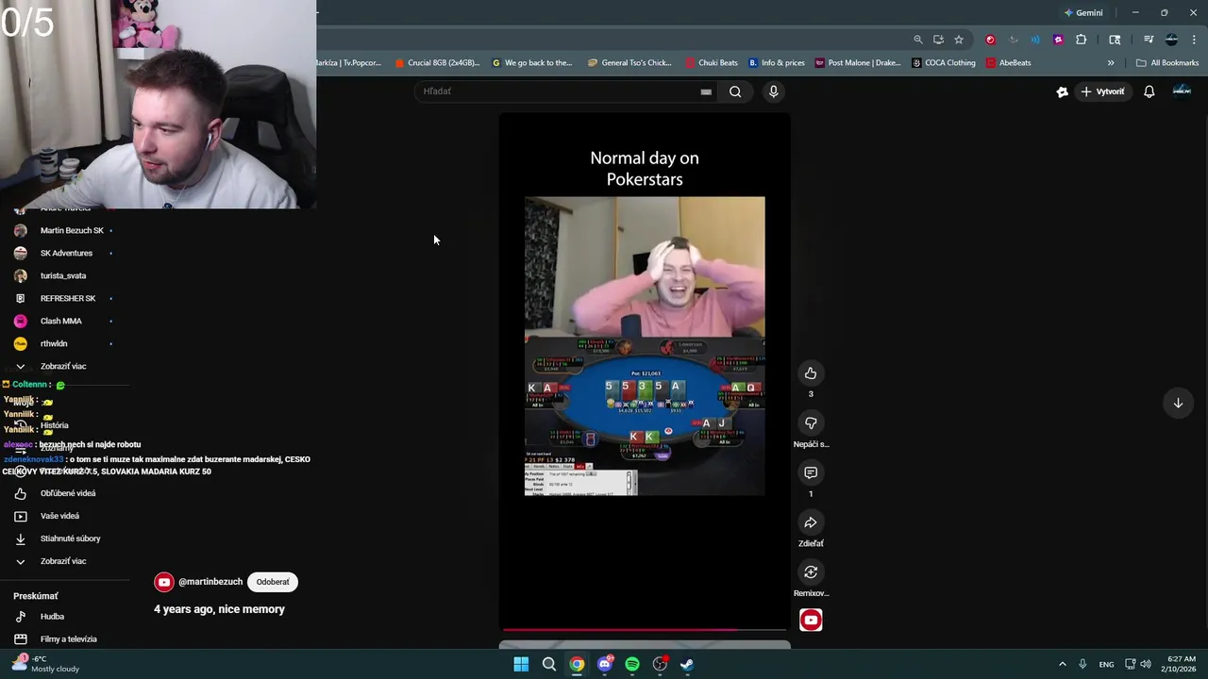This screenshot has height=679, width=1208.
Task: Open the purple star extension icon
Action: pos(1058,40)
